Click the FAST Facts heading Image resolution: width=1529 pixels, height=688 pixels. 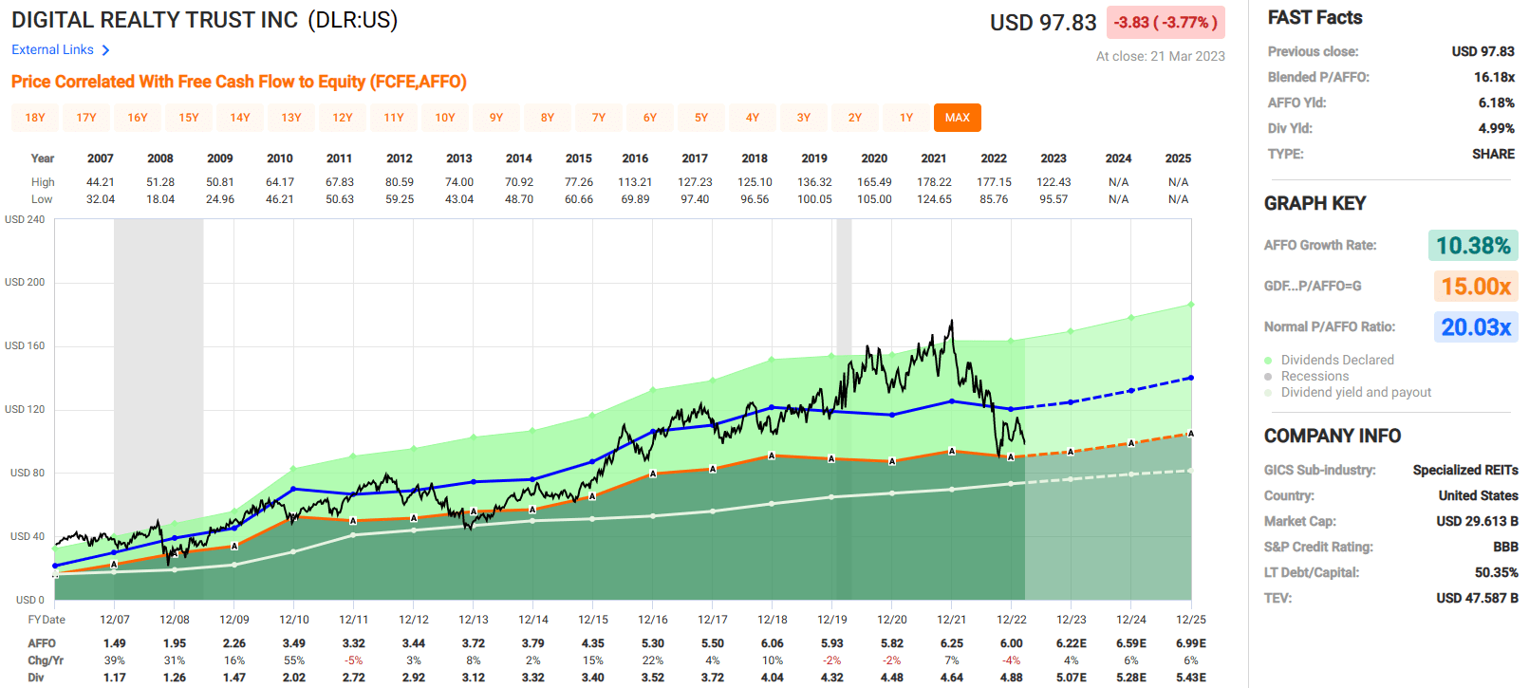[x=1315, y=18]
